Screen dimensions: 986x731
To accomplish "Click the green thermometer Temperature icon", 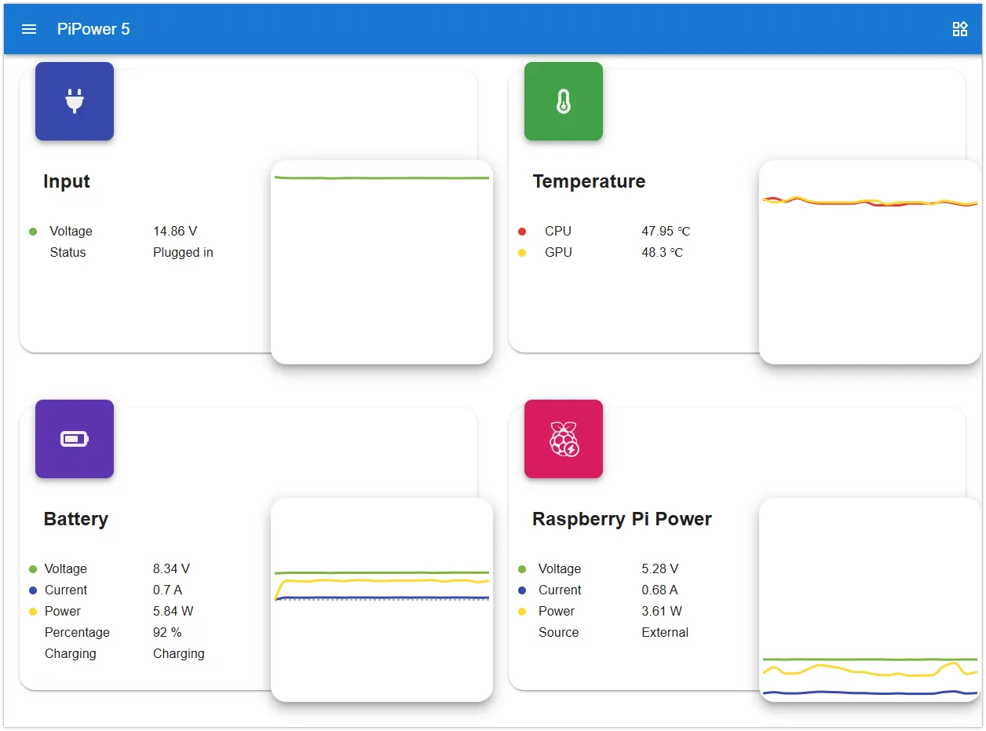I will pos(564,101).
